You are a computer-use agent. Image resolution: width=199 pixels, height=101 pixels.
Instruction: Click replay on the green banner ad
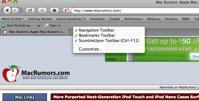[x=111, y=59]
